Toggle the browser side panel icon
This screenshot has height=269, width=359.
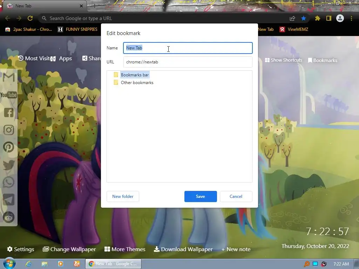(x=328, y=18)
